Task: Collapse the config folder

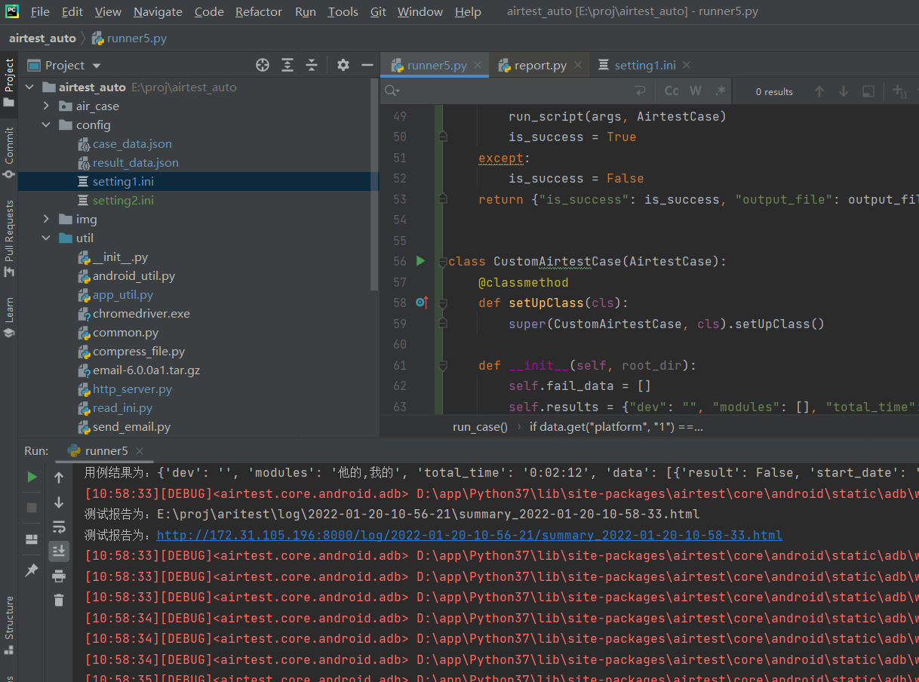Action: click(x=46, y=125)
